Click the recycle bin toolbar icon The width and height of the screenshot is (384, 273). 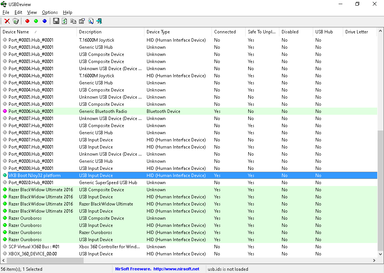click(16, 21)
